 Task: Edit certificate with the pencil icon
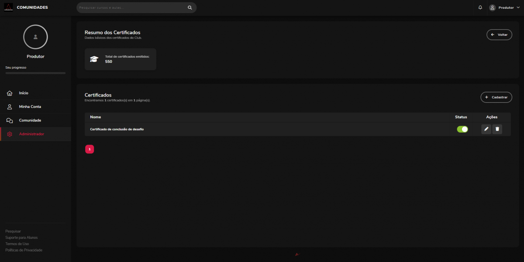(x=486, y=129)
